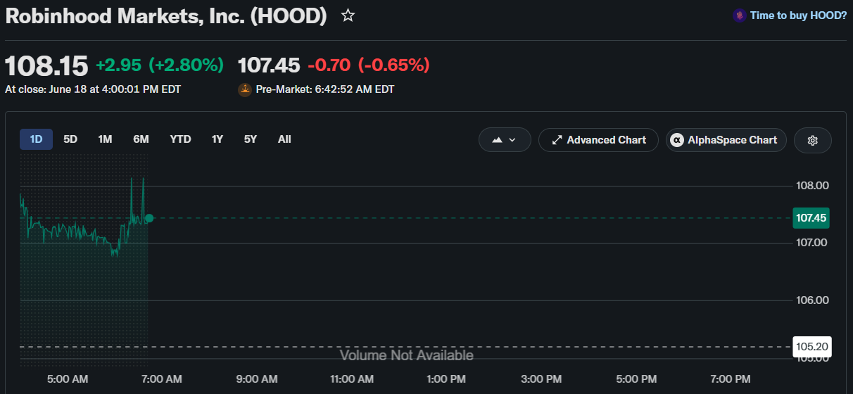
Task: Click the AlphaSpace alpha logo icon
Action: point(677,140)
